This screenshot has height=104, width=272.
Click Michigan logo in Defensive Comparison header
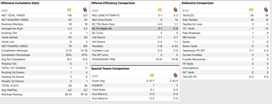click(x=251, y=10)
